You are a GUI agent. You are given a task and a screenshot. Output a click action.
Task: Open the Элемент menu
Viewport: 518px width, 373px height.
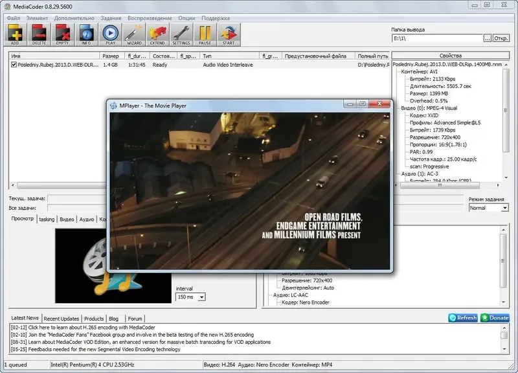click(x=38, y=18)
